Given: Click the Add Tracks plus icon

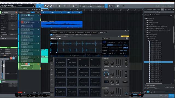Looking at the screenshot, I should pos(40,10).
